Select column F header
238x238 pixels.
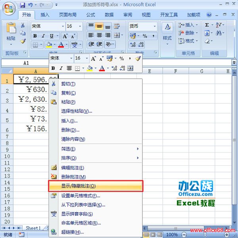(176, 71)
